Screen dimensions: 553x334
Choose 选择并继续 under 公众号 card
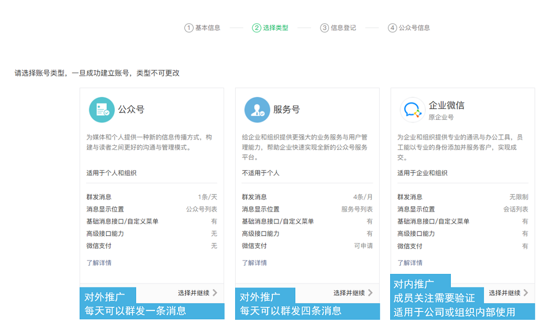(x=194, y=293)
